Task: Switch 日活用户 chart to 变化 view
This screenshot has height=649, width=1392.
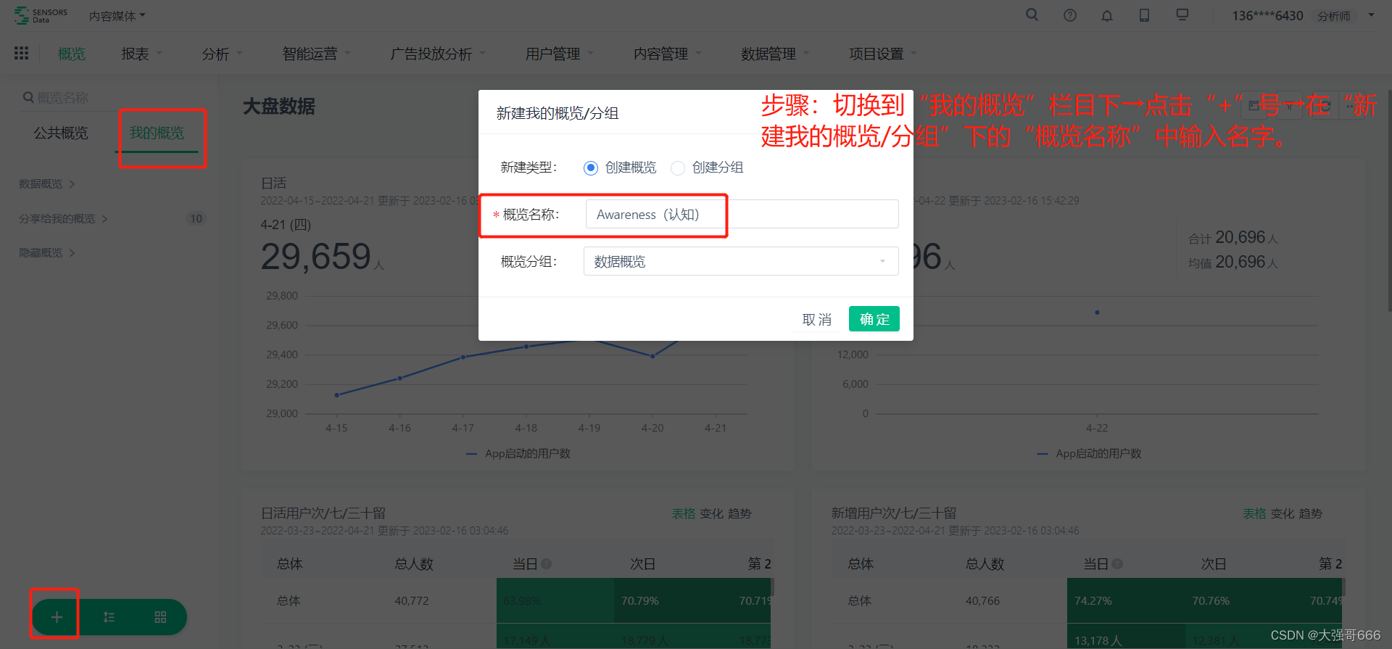Action: click(711, 513)
